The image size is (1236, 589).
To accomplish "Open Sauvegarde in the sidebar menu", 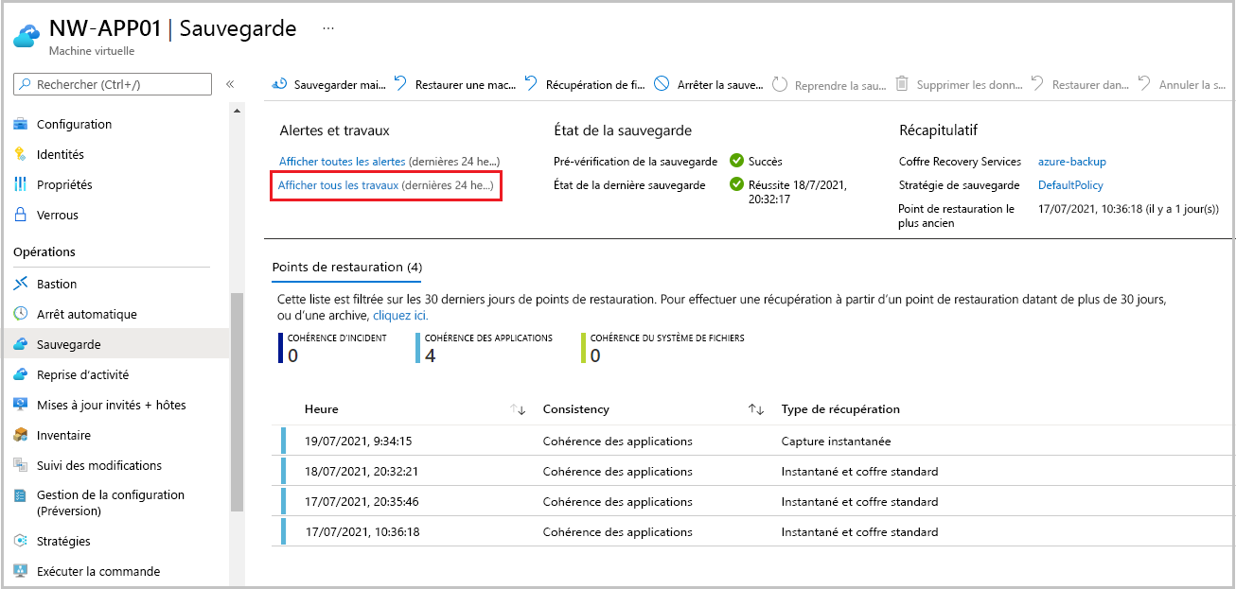I will pyautogui.click(x=115, y=344).
